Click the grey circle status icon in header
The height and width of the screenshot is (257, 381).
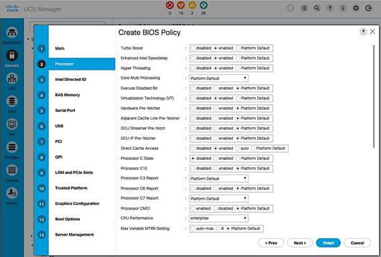tap(291, 8)
